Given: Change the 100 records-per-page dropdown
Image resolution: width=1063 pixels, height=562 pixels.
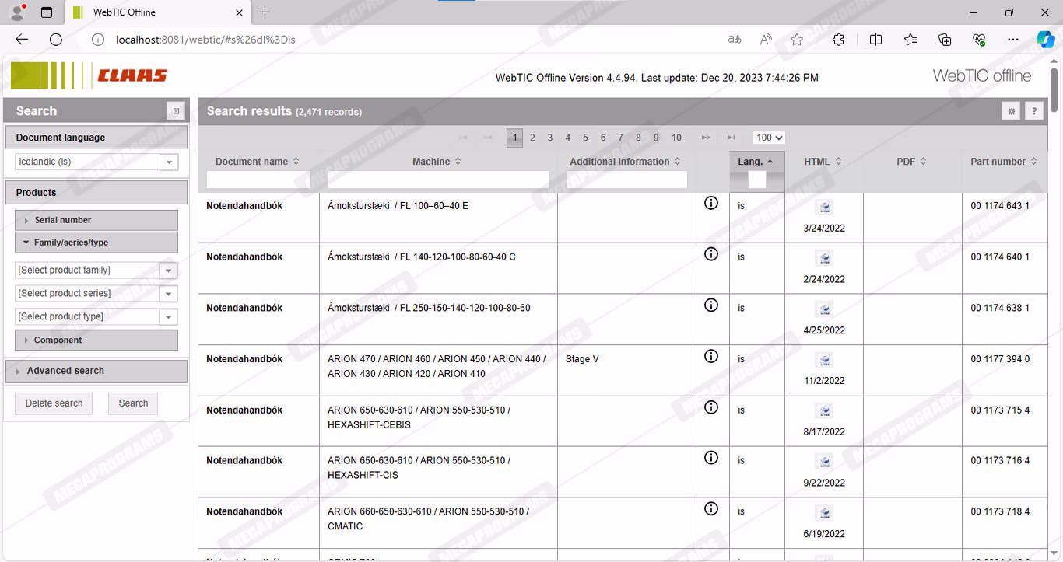Looking at the screenshot, I should point(769,138).
